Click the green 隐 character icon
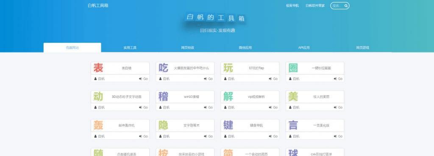Viewport: 434px width, 156px height. click(163, 125)
